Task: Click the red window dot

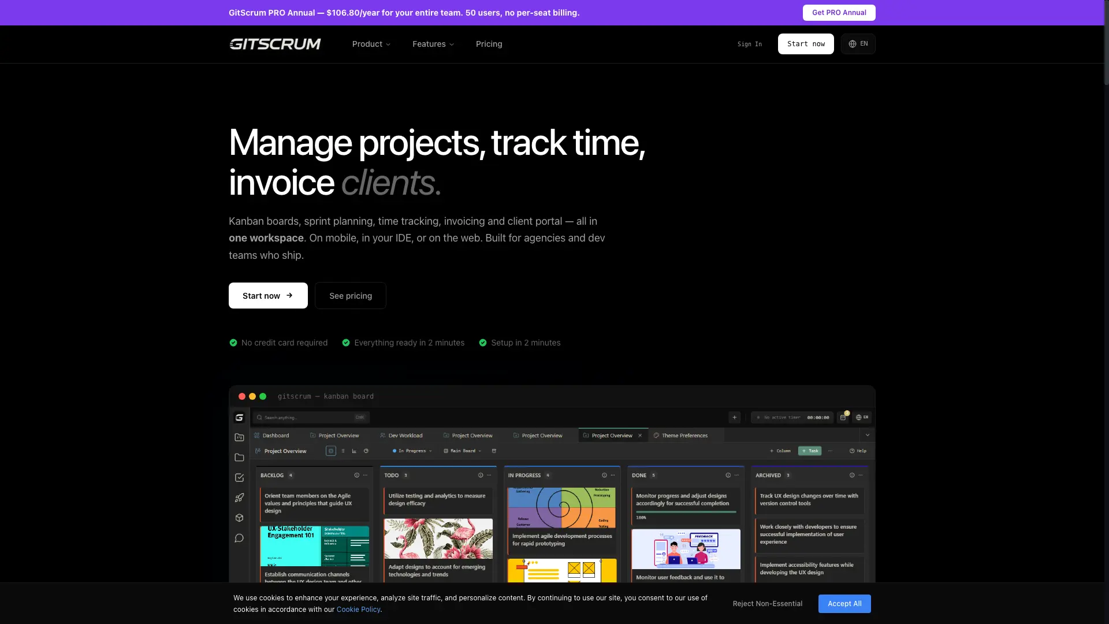Action: tap(242, 396)
